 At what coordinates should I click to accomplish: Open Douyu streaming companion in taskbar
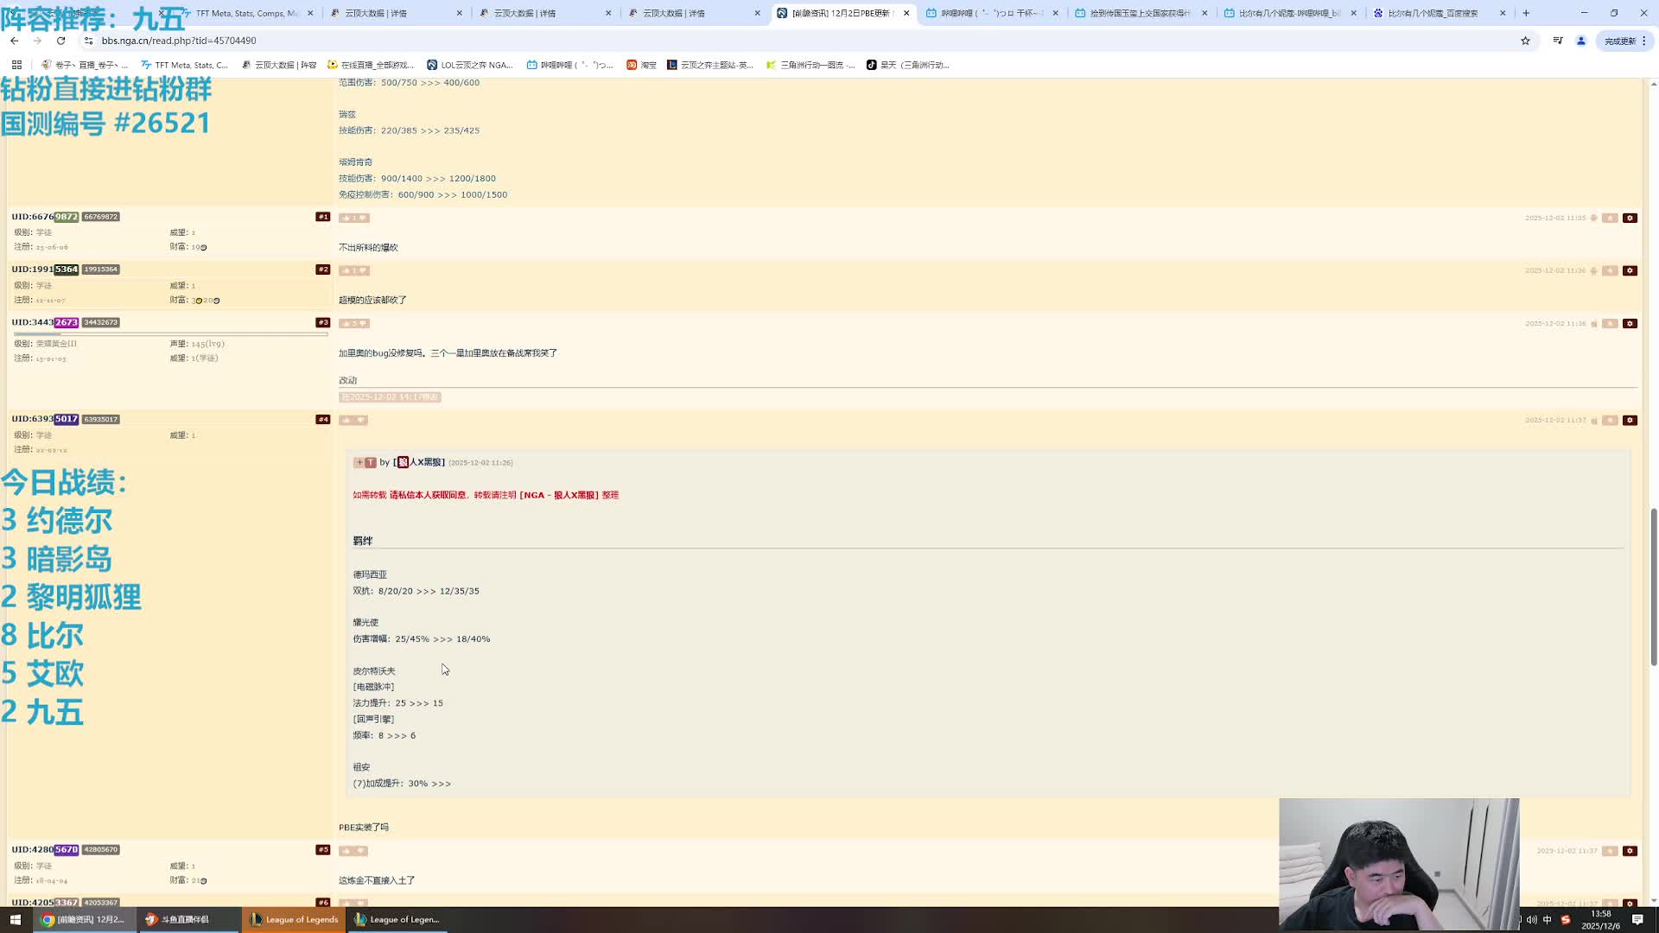(x=184, y=919)
